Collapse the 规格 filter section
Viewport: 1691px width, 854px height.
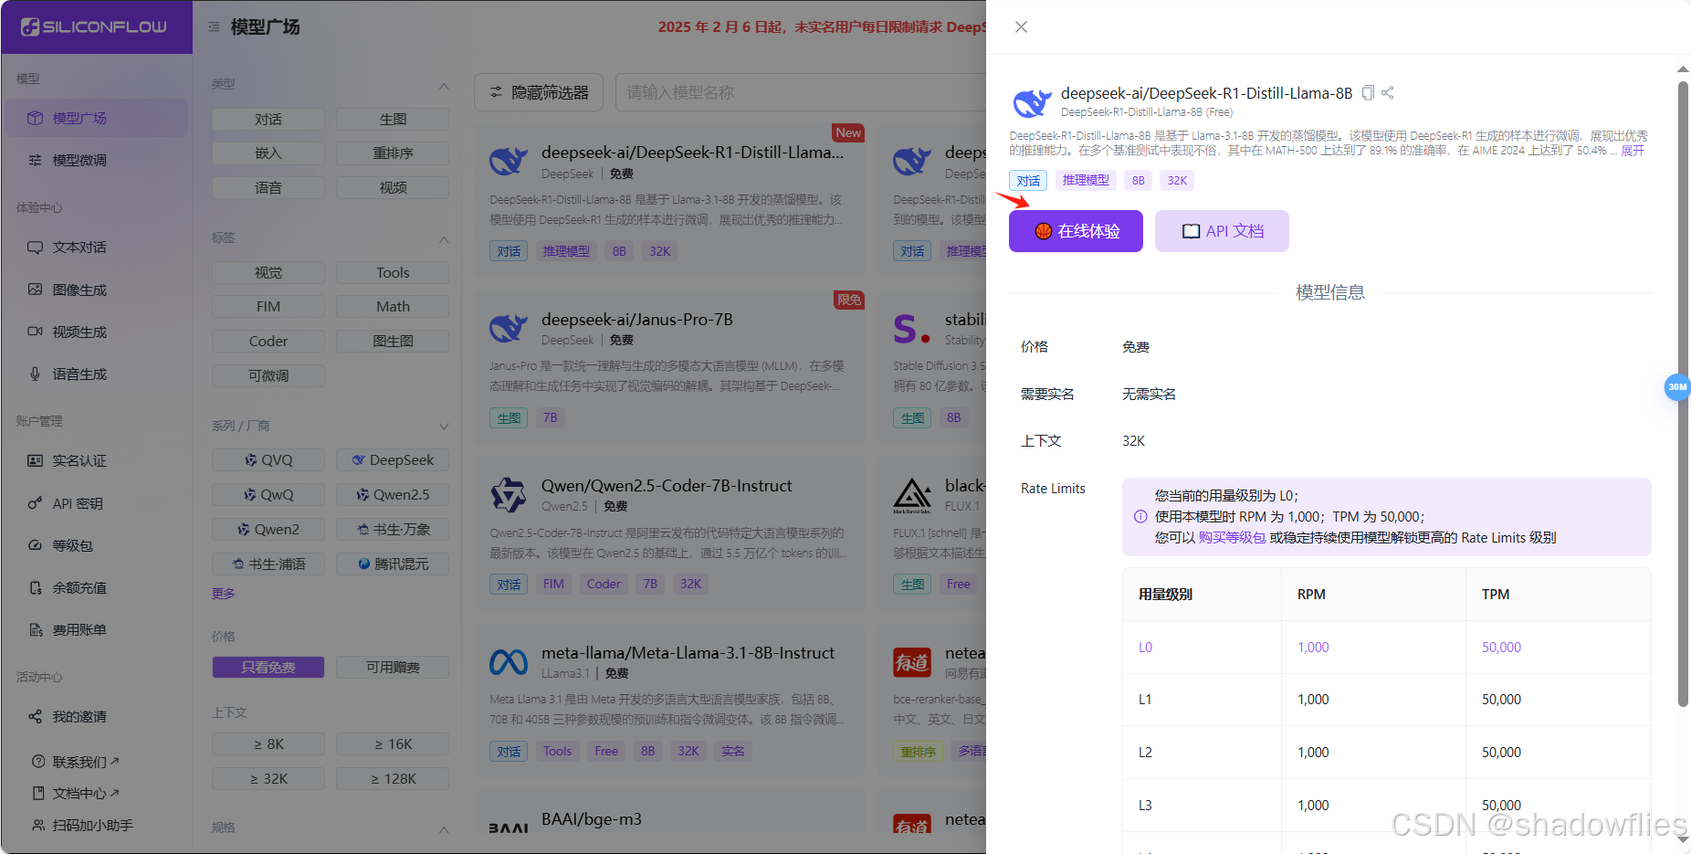[444, 828]
